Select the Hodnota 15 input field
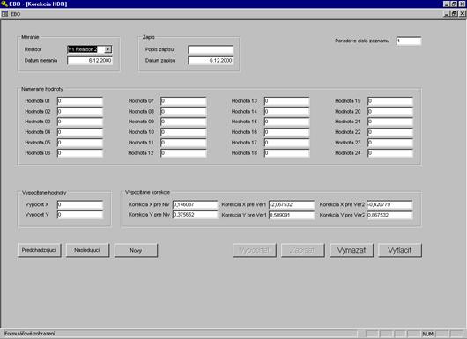This screenshot has height=339, width=467. tap(287, 122)
